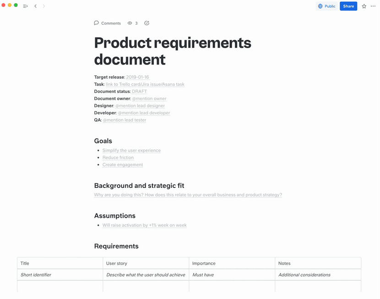Click the blue Share button
Image resolution: width=380 pixels, height=299 pixels.
[348, 6]
